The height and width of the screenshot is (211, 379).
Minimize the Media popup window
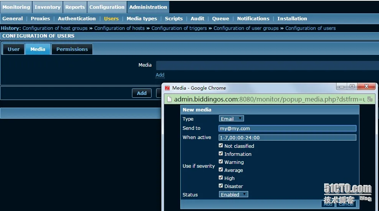point(341,87)
